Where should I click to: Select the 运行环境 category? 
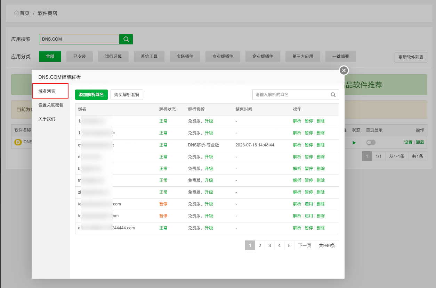113,57
